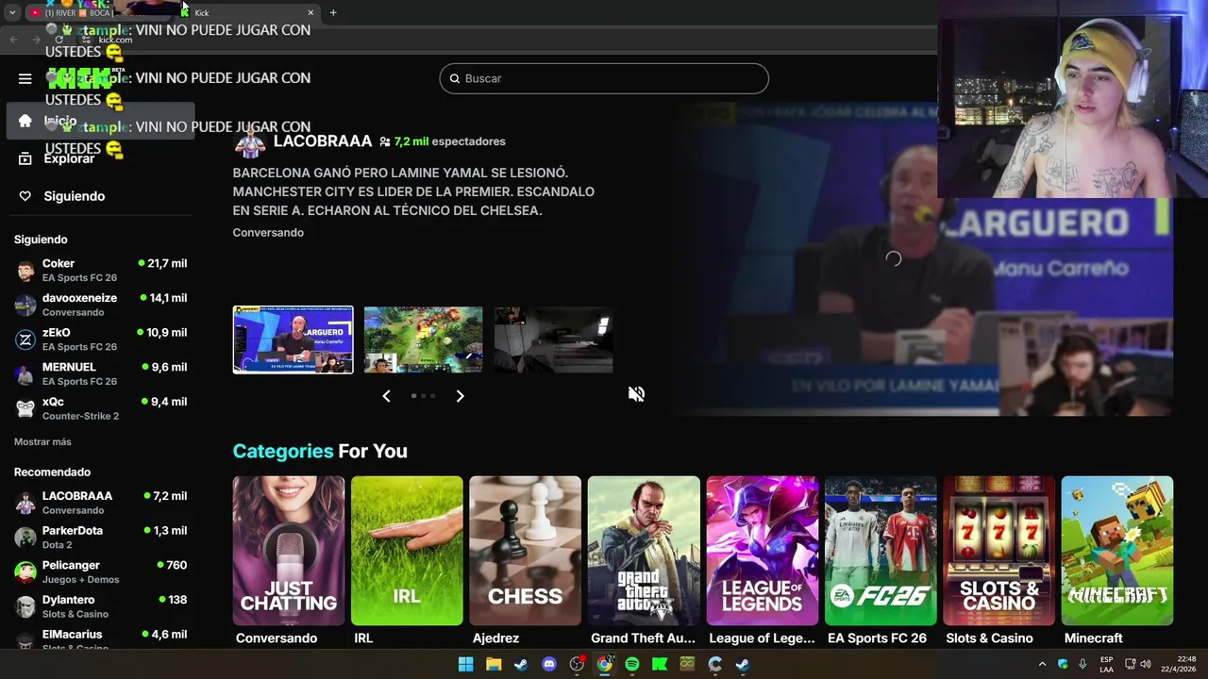
Task: Open Coker's channel avatar
Action: (x=25, y=271)
